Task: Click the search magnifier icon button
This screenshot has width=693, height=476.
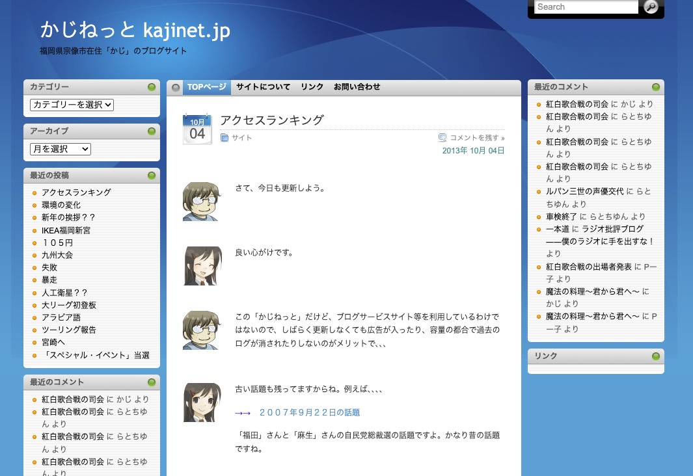Action: point(651,7)
